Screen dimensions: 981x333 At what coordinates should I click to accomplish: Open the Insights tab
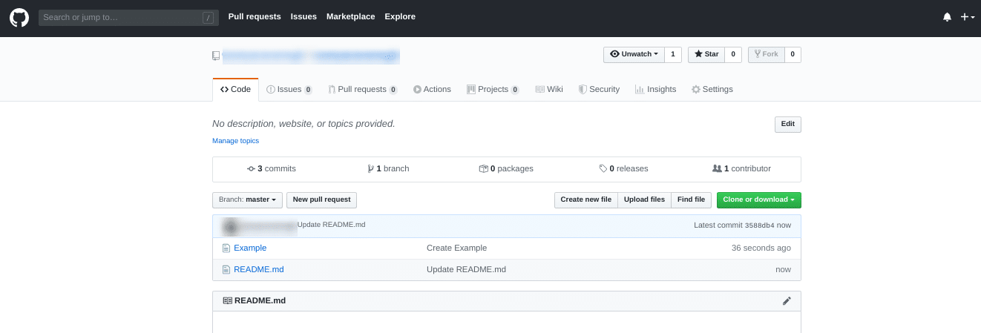(655, 89)
